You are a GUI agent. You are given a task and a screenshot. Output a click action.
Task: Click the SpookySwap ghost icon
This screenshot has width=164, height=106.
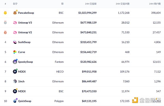tap(15, 62)
